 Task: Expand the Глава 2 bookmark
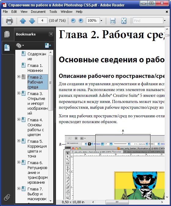pos(19,76)
